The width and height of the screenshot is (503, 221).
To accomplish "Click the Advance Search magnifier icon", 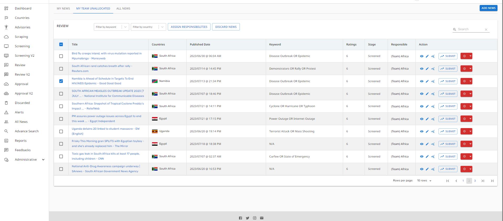I will tap(6, 131).
